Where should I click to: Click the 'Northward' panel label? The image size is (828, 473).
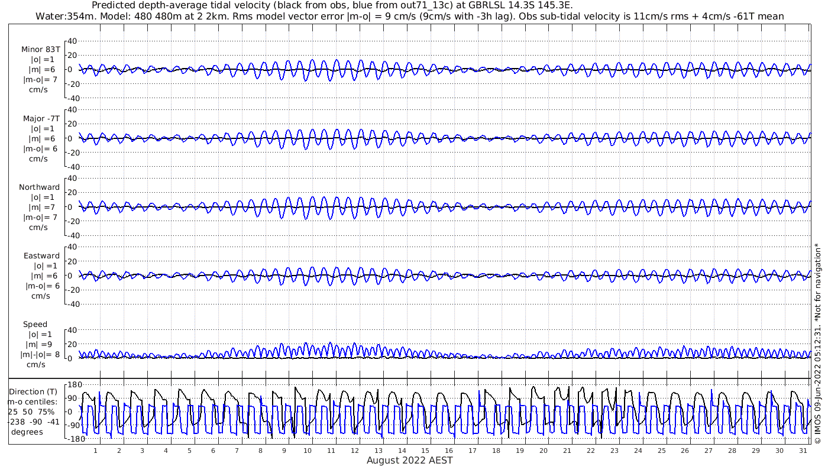pyautogui.click(x=39, y=187)
